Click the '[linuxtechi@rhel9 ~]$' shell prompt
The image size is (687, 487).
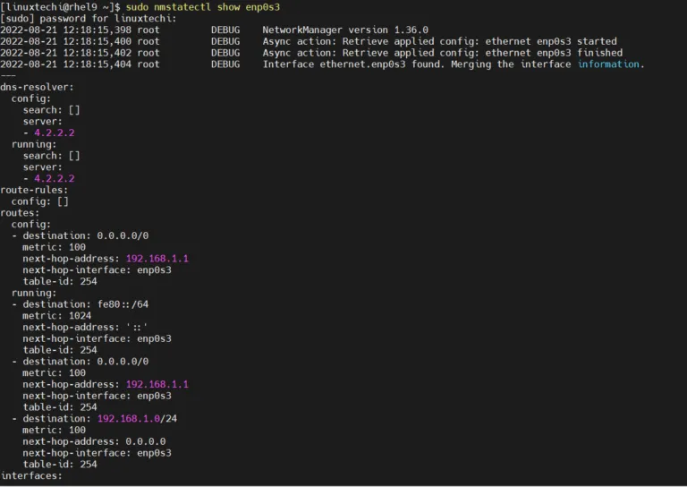(61, 6)
